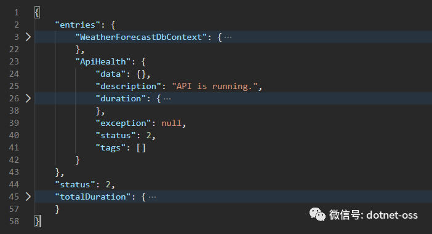The height and width of the screenshot is (234, 432).
Task: Click line number 44 in the gutter
Action: click(x=14, y=184)
